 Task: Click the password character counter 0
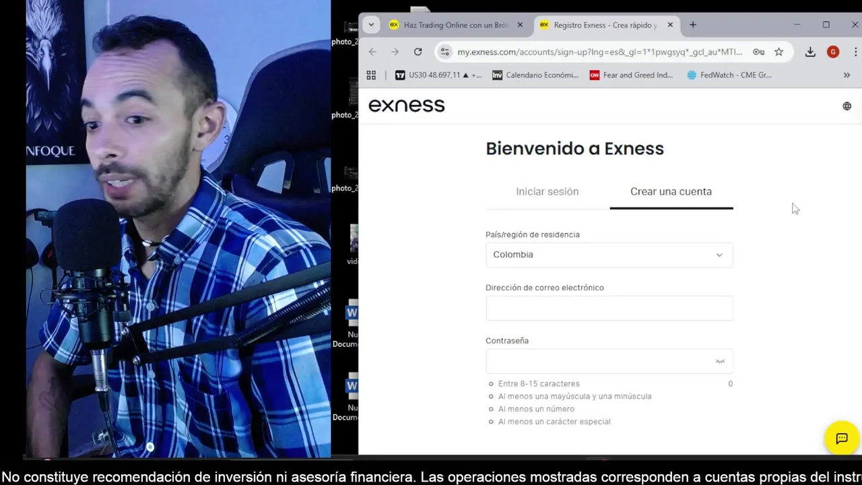click(730, 384)
